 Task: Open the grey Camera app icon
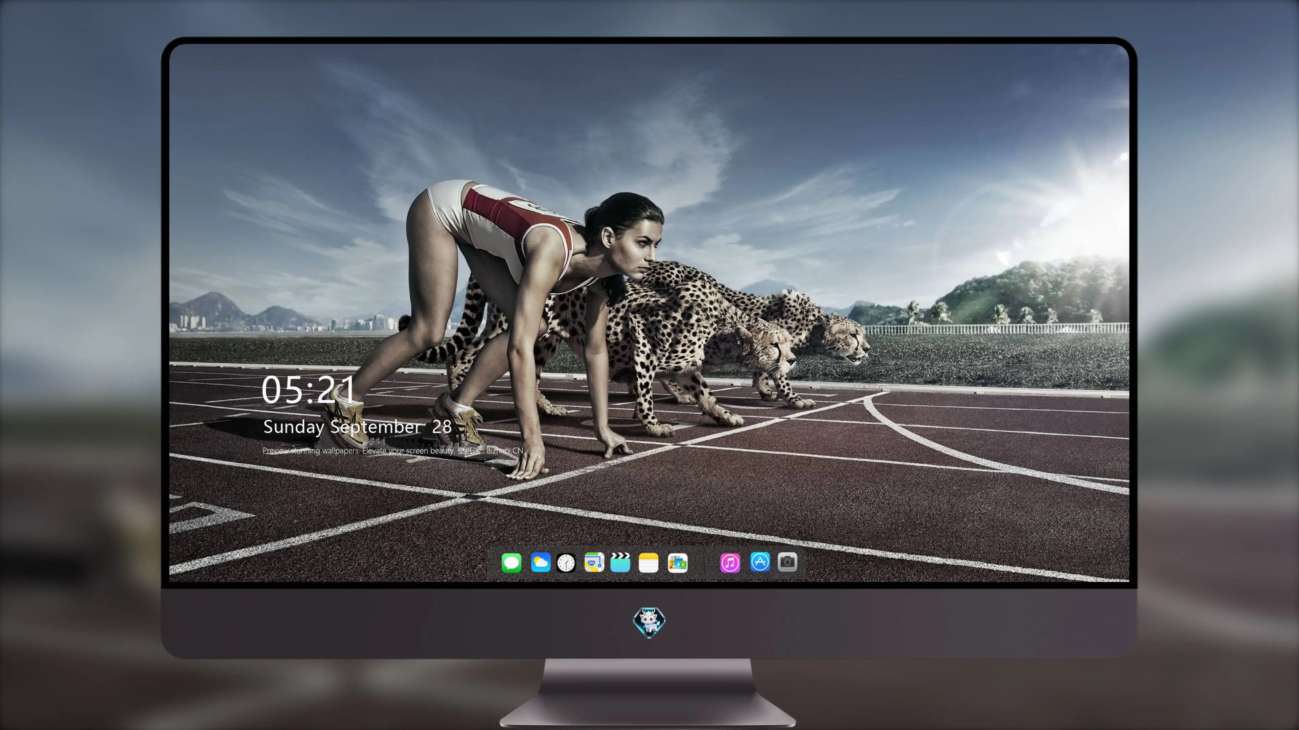787,562
